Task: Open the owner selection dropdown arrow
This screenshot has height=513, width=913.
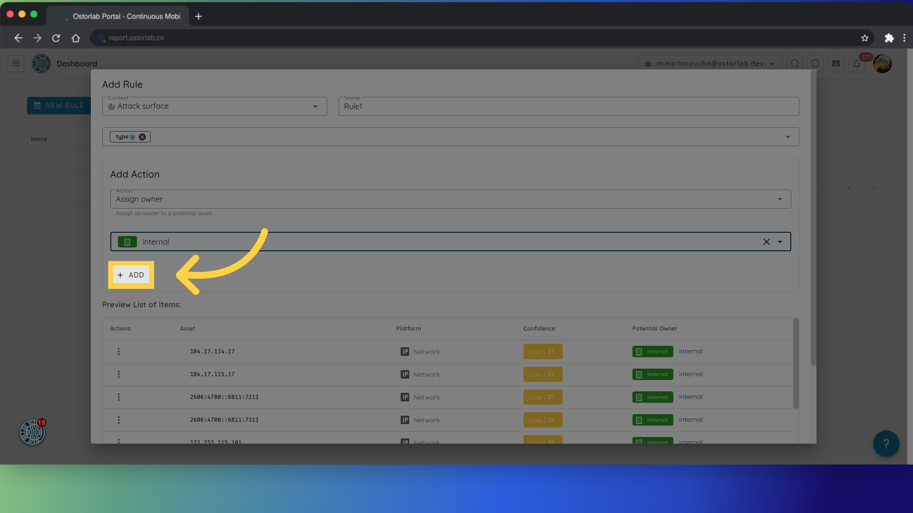Action: coord(780,242)
